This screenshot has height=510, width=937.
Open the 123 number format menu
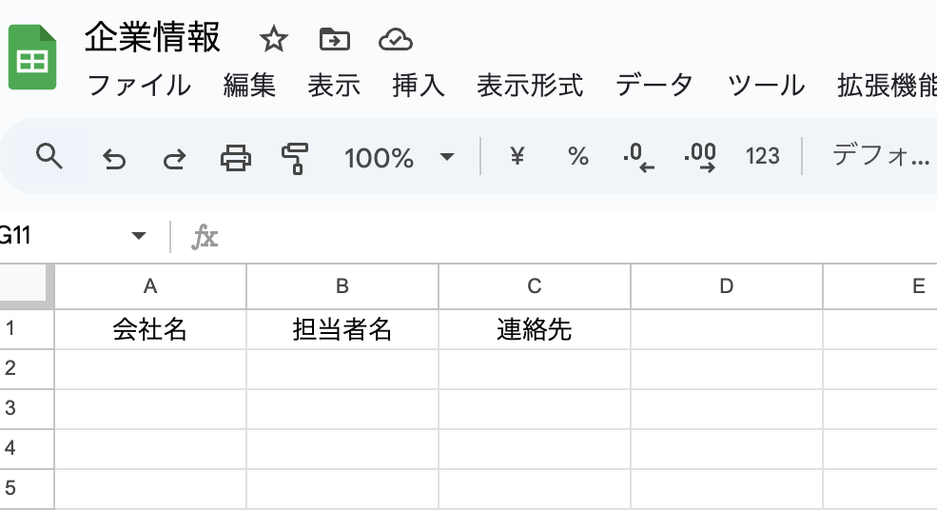click(x=762, y=157)
